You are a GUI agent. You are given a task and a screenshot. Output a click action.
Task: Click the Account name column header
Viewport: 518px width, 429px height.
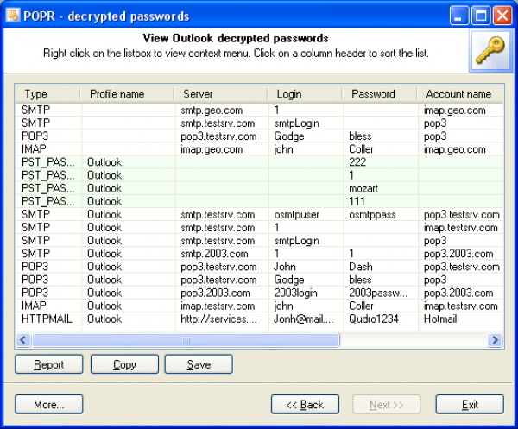457,94
